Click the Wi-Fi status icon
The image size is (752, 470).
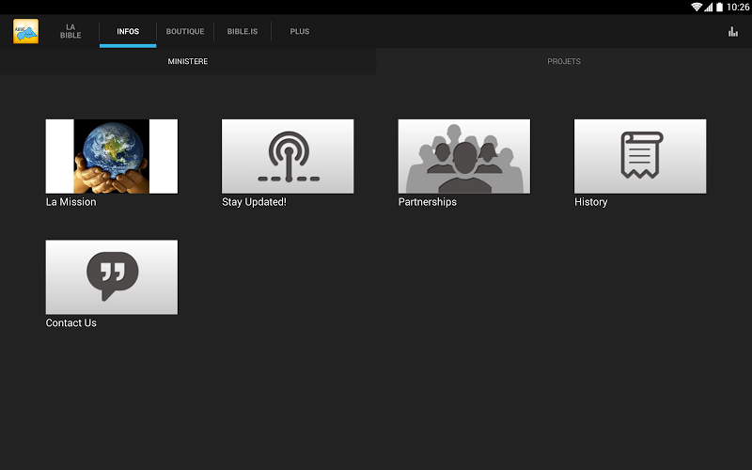point(697,7)
